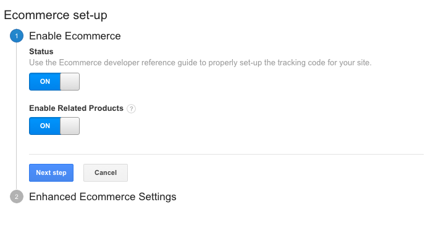Click the help question mark beside Related Products
Screen dimensions: 433x239
131,109
